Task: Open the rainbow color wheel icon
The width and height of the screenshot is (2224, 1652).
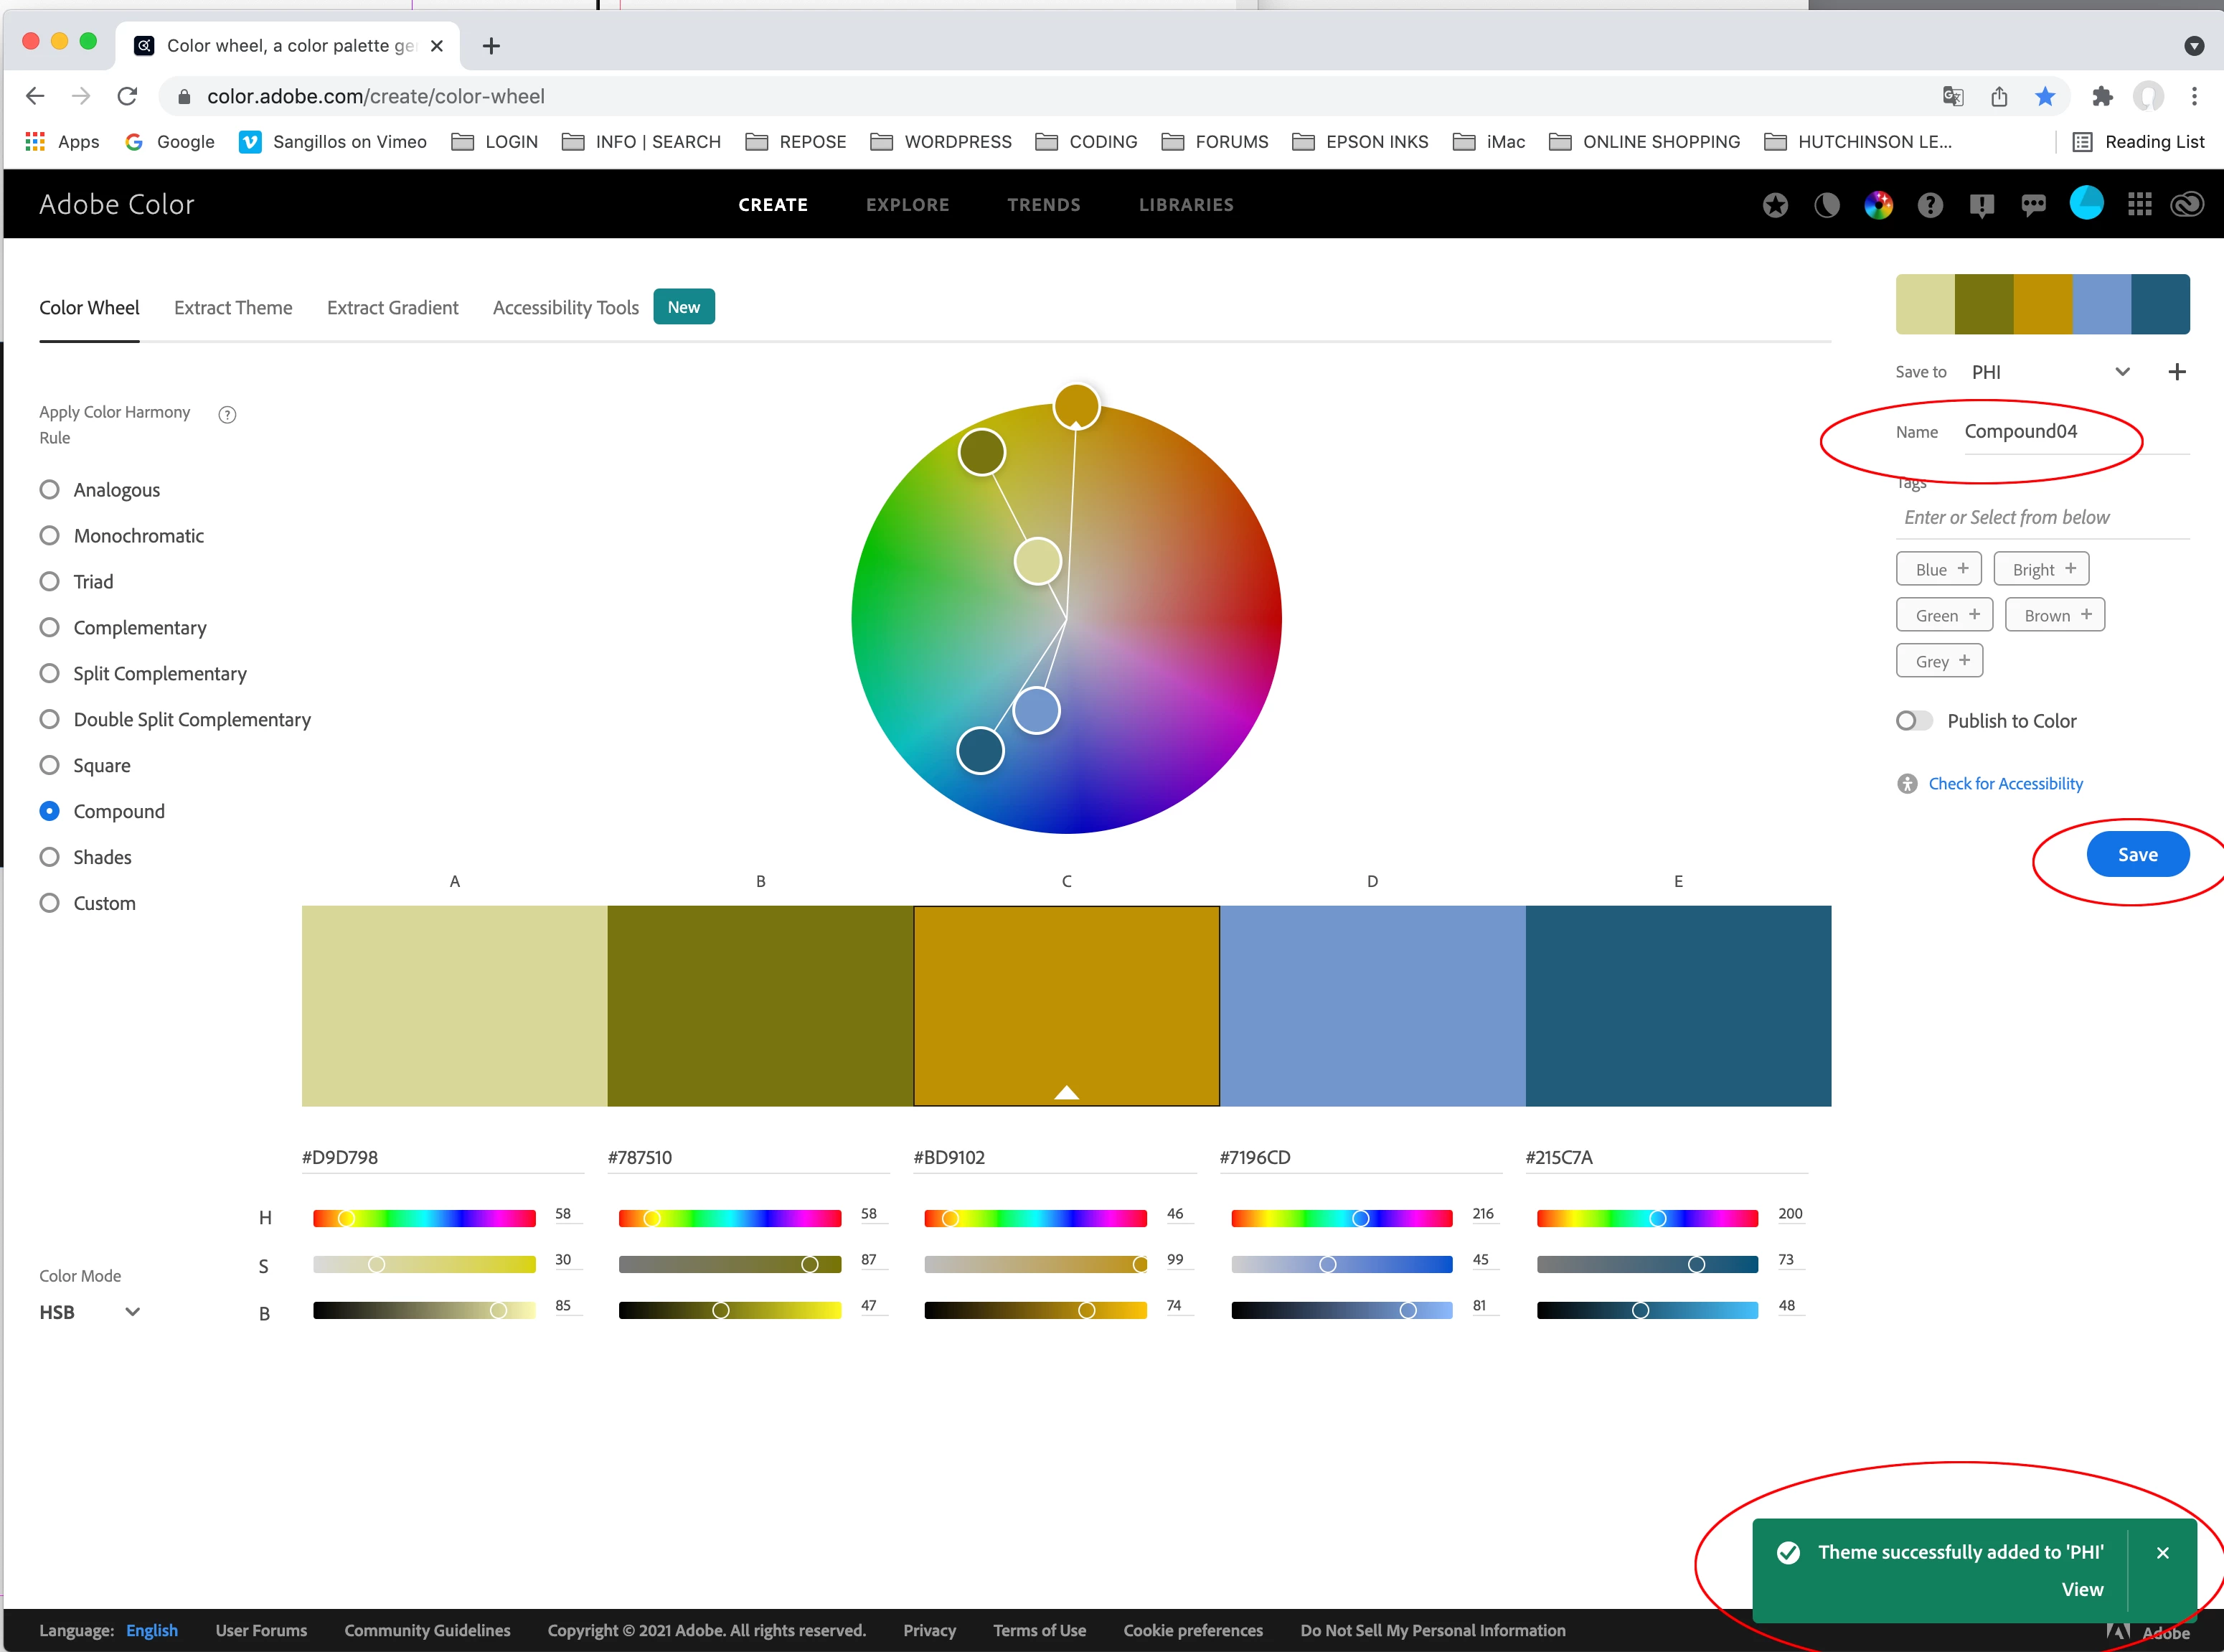Action: pyautogui.click(x=1878, y=205)
